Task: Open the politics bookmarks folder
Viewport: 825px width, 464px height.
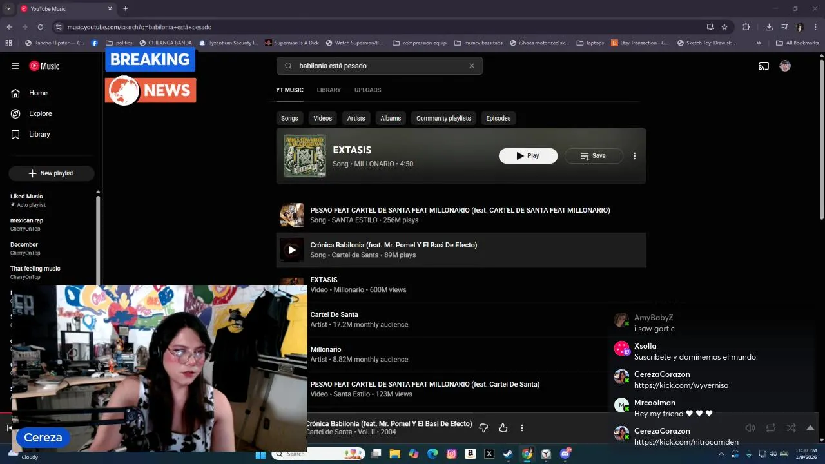Action: pyautogui.click(x=119, y=43)
